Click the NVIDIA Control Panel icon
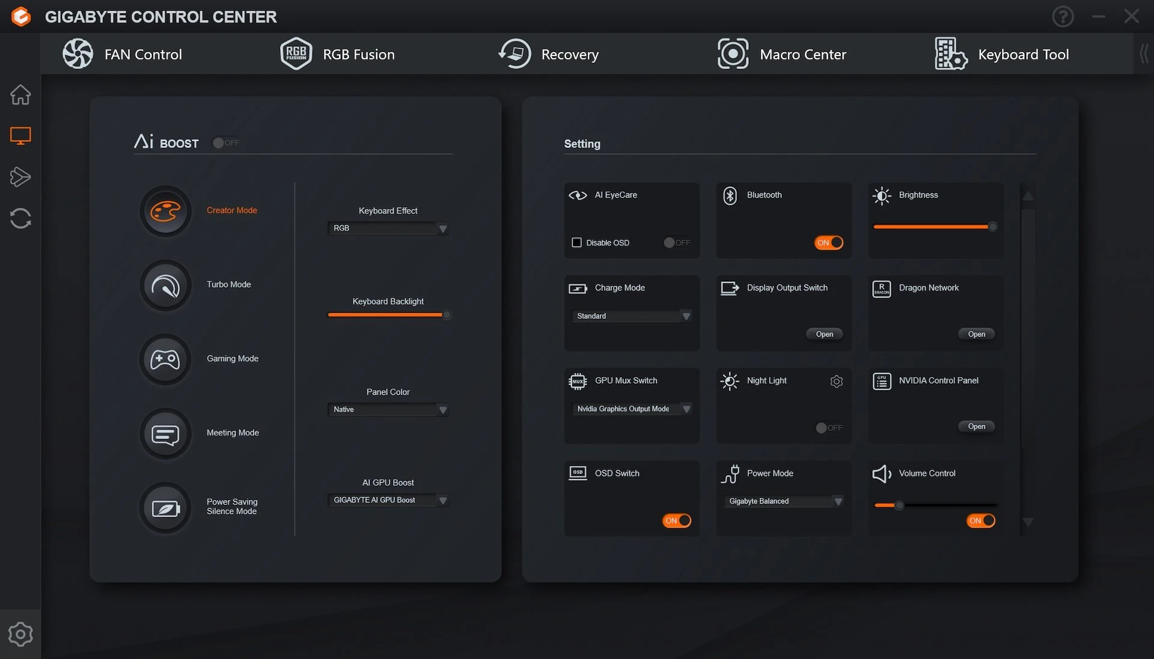1154x659 pixels. point(882,381)
